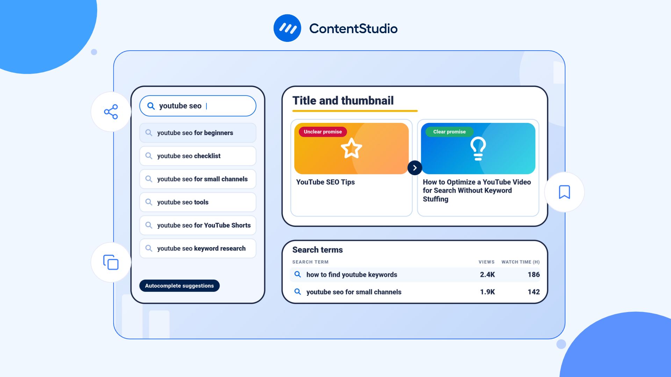Click the '2.4K' views value
The width and height of the screenshot is (671, 377).
pos(487,274)
